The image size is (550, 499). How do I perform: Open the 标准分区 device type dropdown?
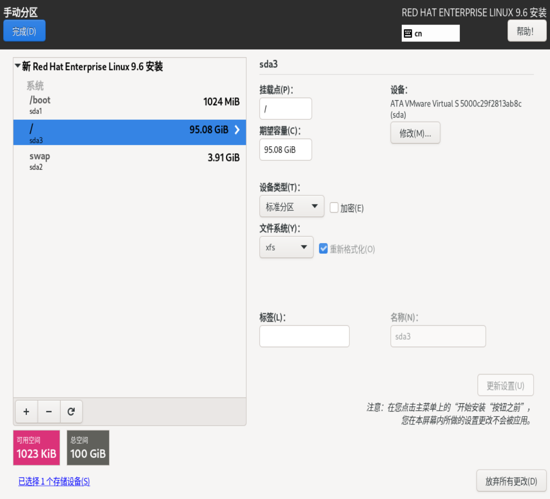pyautogui.click(x=292, y=206)
